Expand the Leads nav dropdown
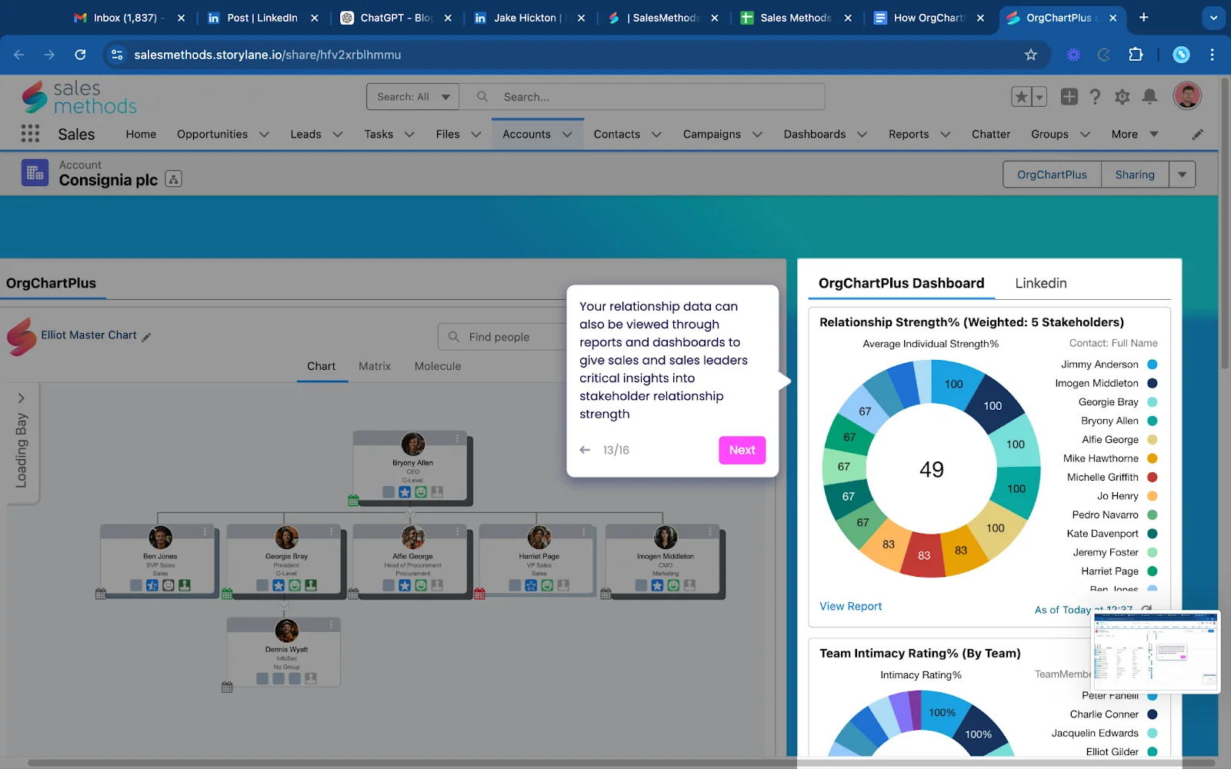The height and width of the screenshot is (769, 1231). click(337, 135)
